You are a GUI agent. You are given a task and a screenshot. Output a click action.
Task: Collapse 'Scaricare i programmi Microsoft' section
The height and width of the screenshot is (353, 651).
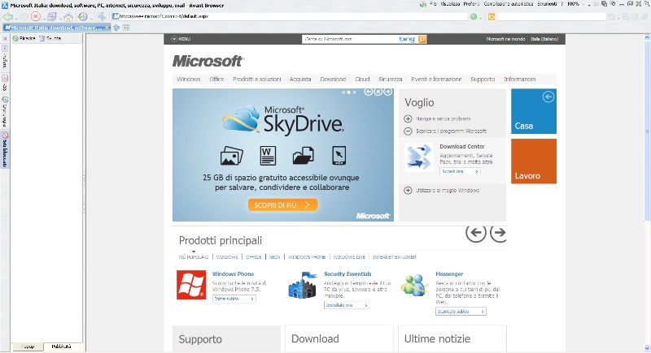[x=408, y=131]
